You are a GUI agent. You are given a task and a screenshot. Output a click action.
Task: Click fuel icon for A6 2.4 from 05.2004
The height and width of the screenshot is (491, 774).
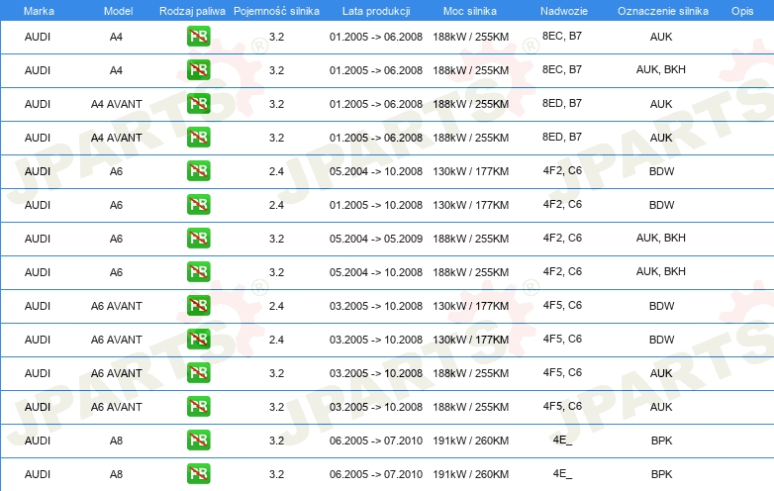(x=198, y=171)
